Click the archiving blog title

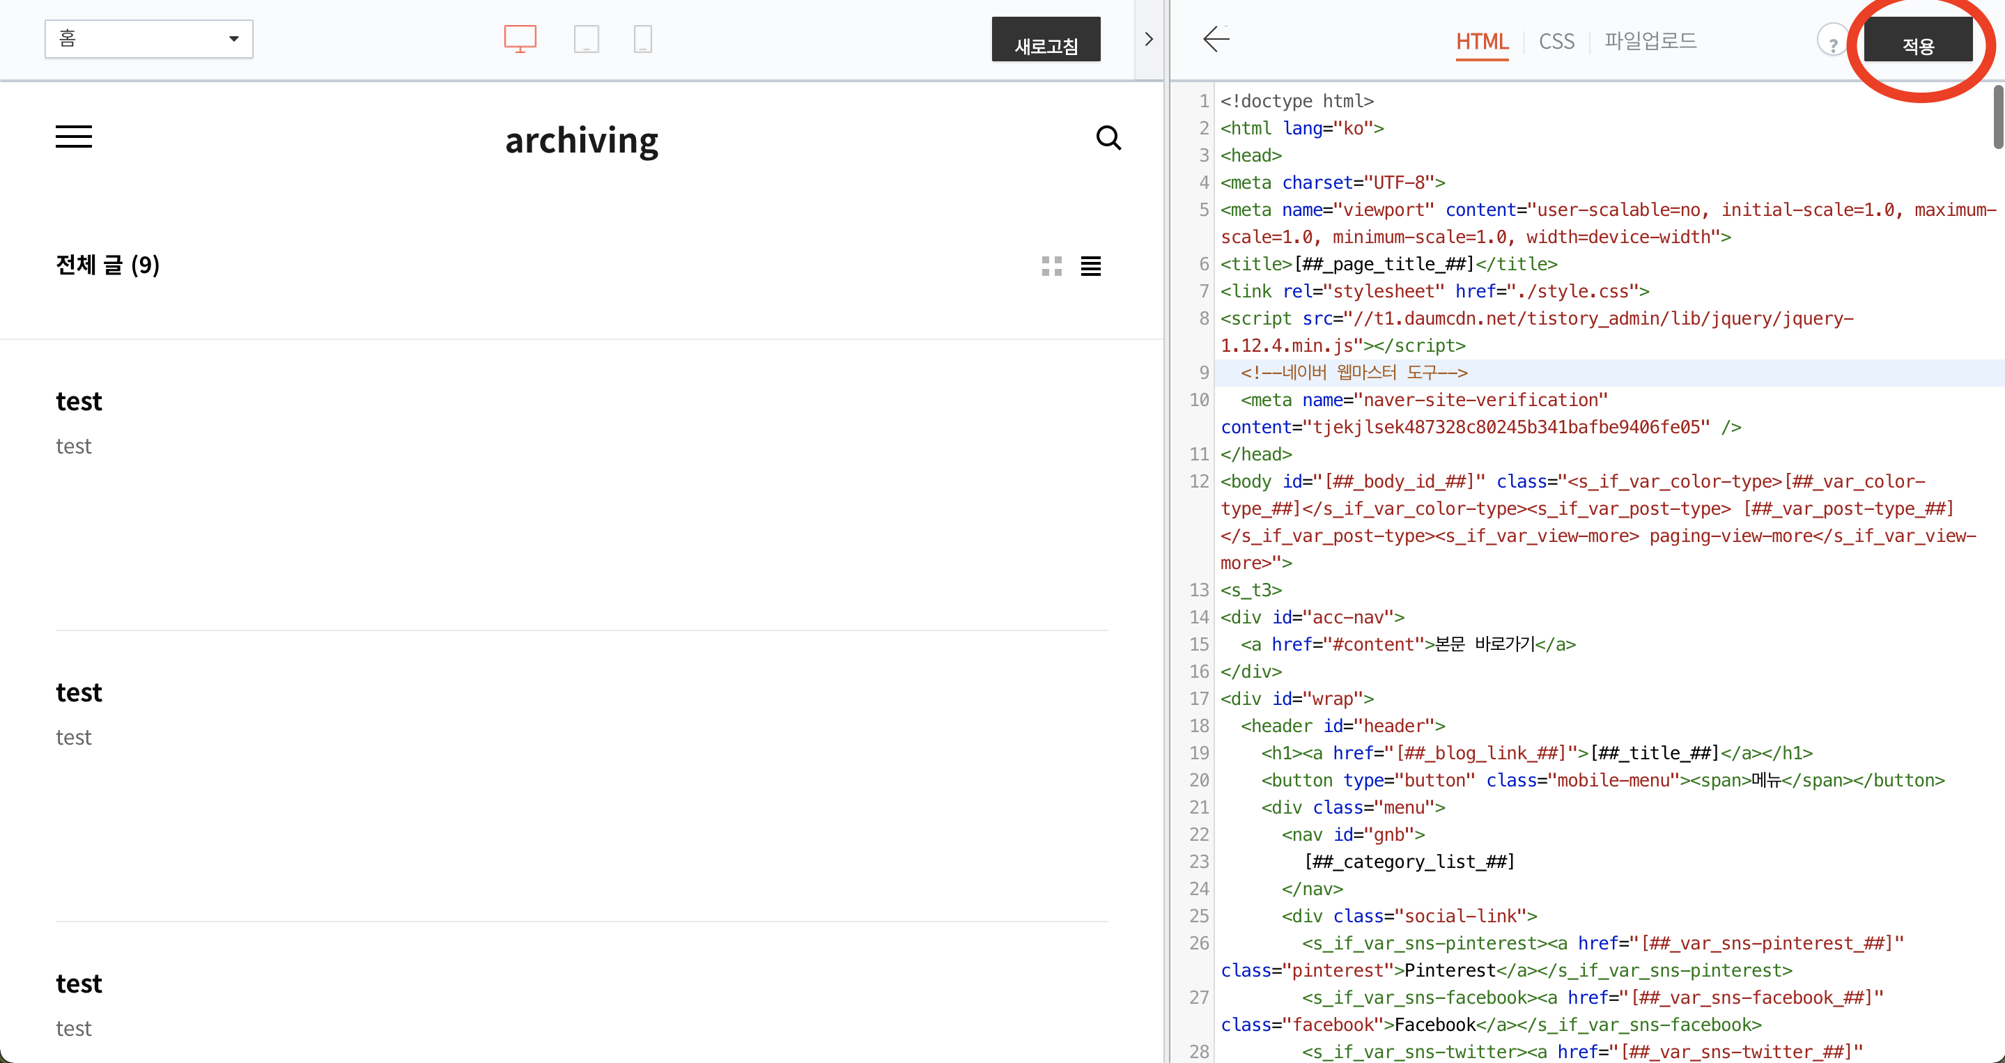pos(582,140)
